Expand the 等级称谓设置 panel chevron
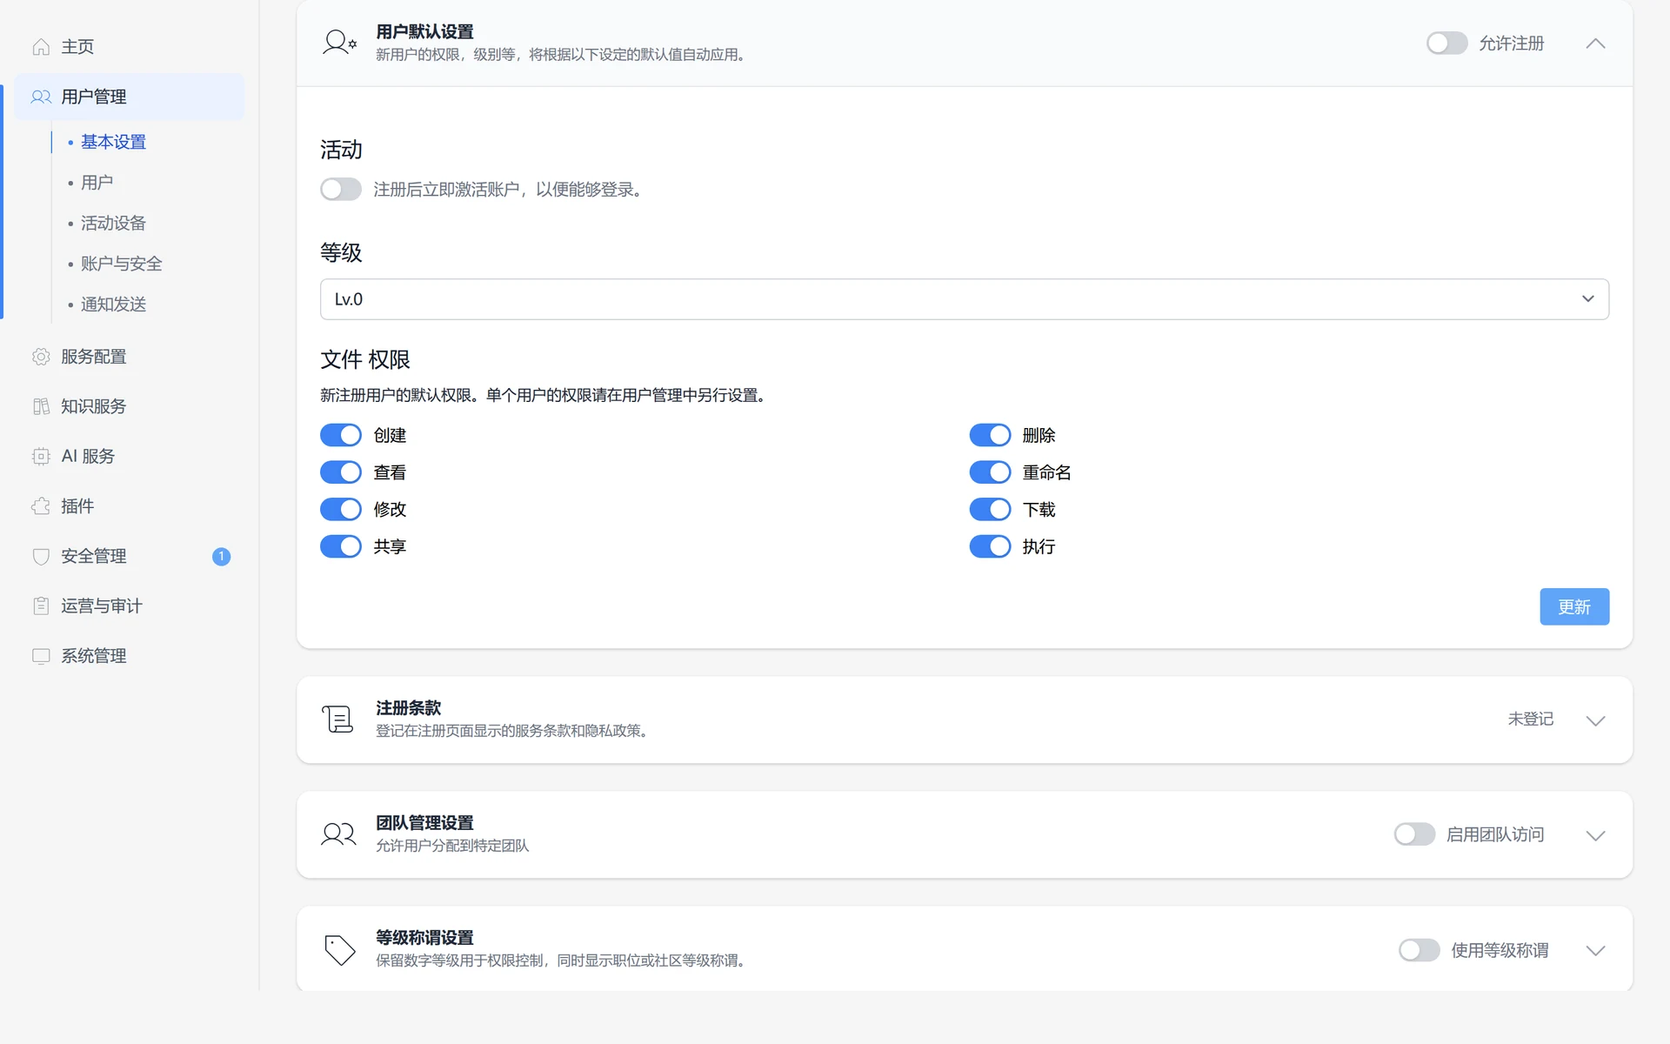This screenshot has width=1670, height=1044. 1595,950
